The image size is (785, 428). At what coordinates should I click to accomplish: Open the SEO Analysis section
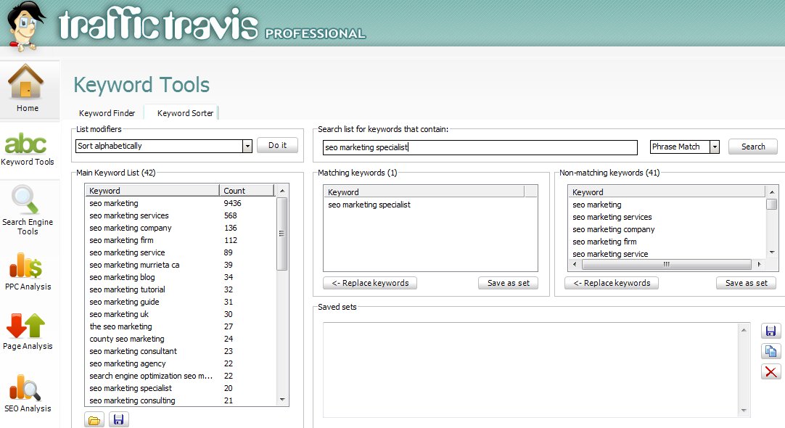(x=27, y=393)
